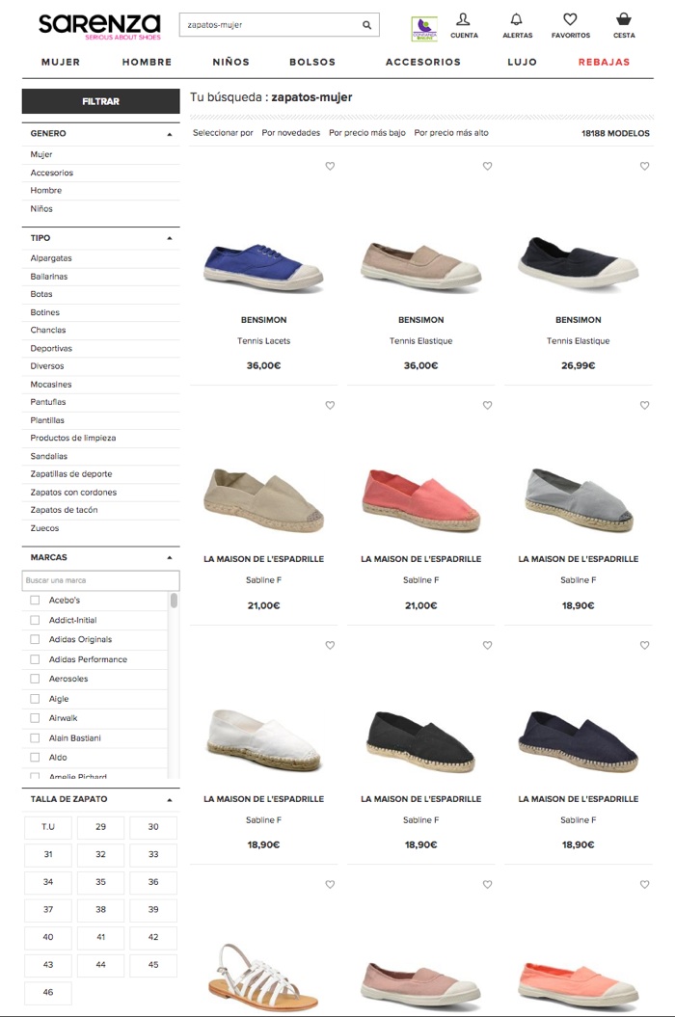The height and width of the screenshot is (1017, 675).
Task: Open the ACCESORIOS menu
Action: point(423,63)
